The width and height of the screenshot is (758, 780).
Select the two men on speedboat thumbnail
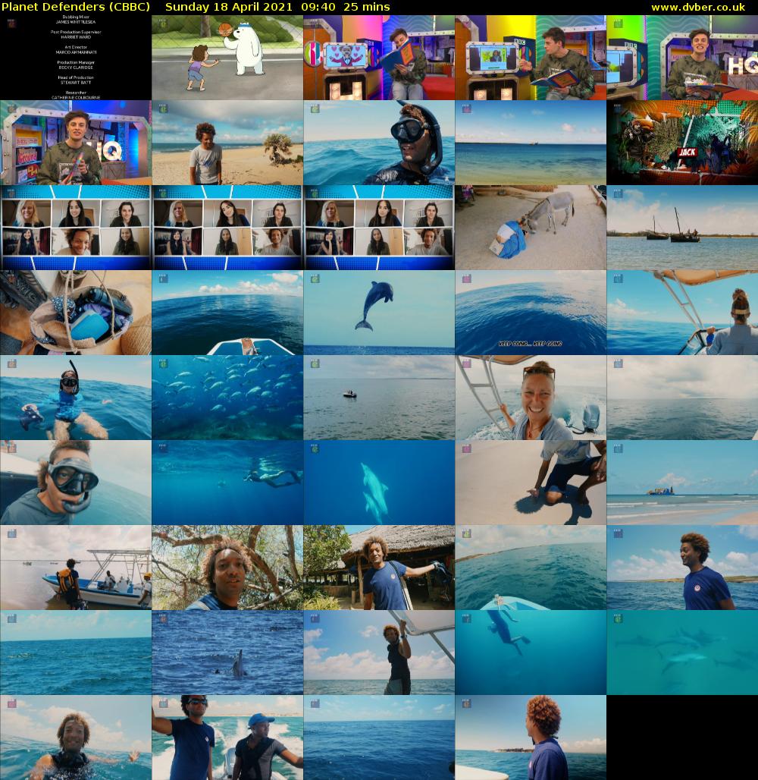pos(227,738)
